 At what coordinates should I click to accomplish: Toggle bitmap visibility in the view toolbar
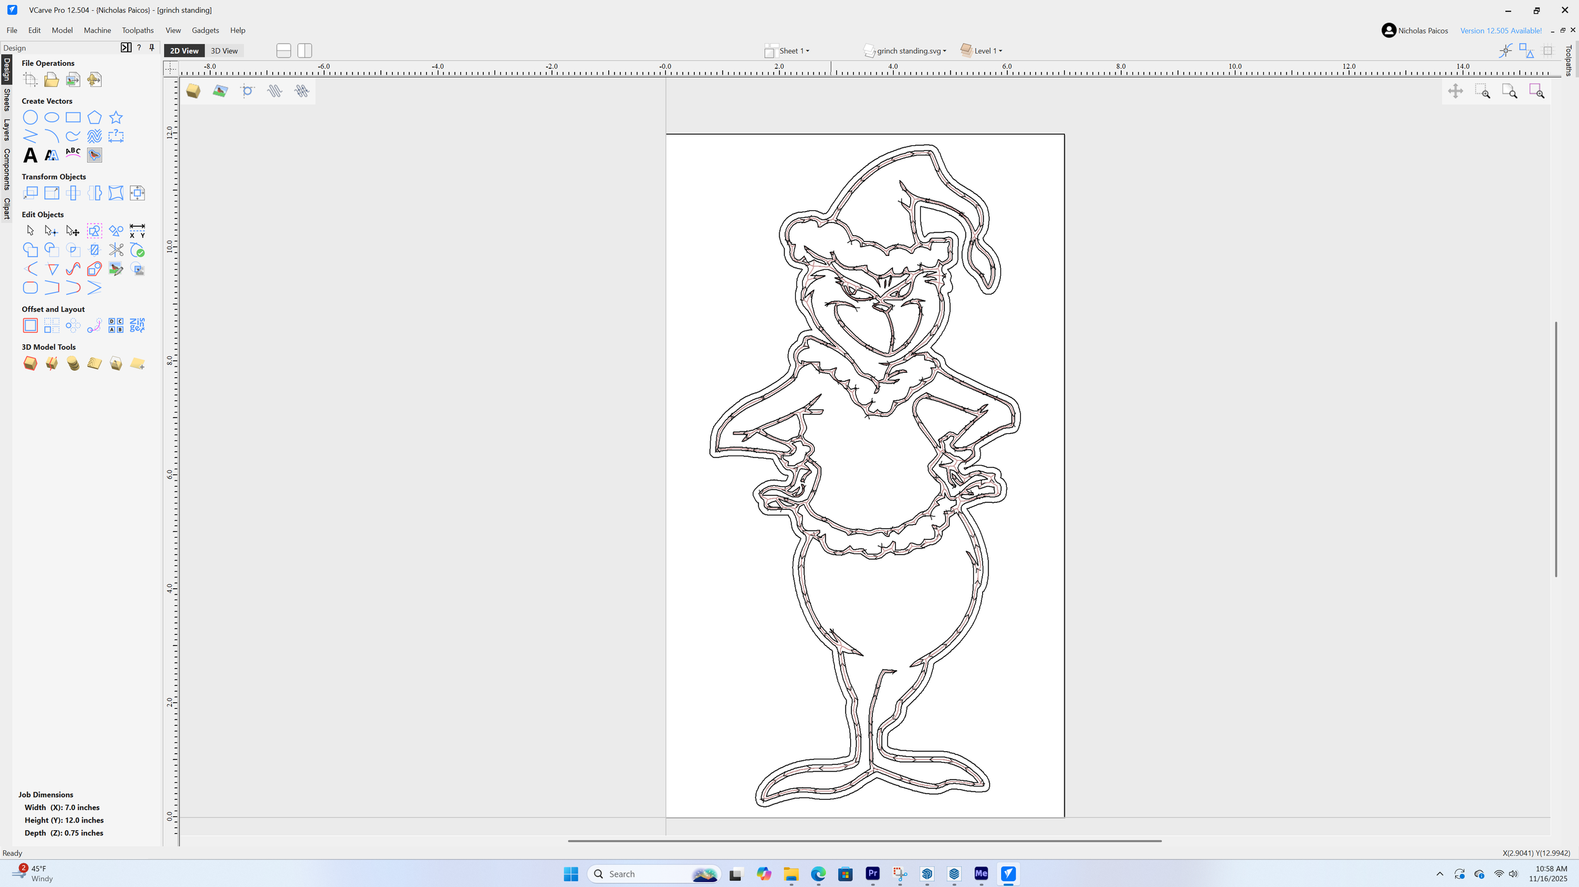(x=220, y=92)
